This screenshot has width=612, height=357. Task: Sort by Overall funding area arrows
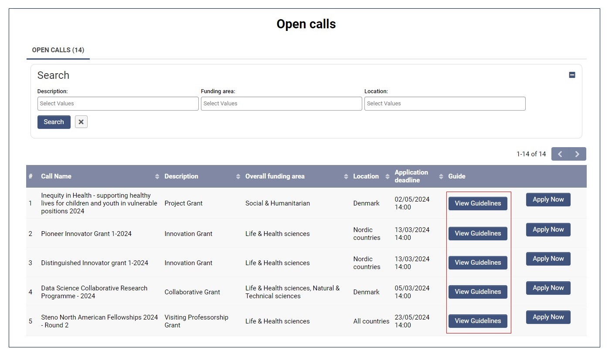click(x=346, y=176)
